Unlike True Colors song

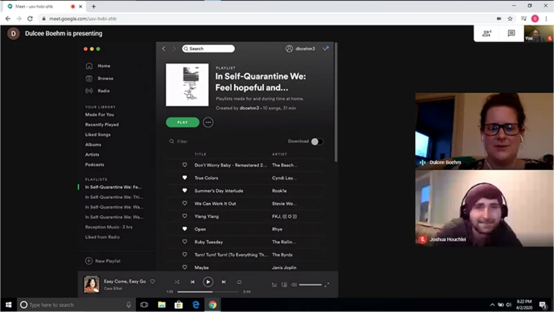pyautogui.click(x=184, y=178)
